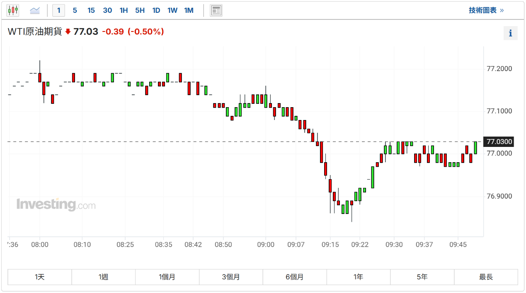This screenshot has width=526, height=293.
Task: Open the 技術圖表 link
Action: coord(486,10)
